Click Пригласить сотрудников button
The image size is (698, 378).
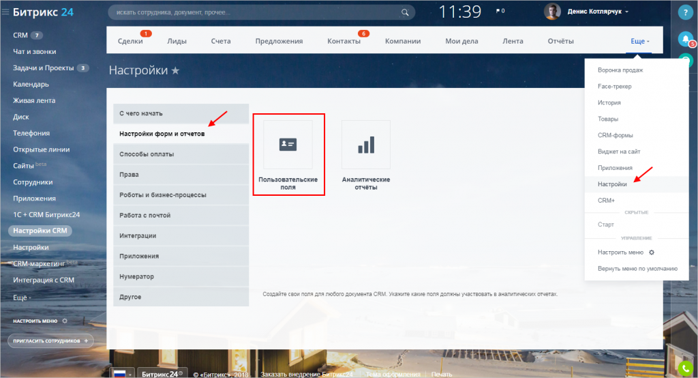[50, 340]
